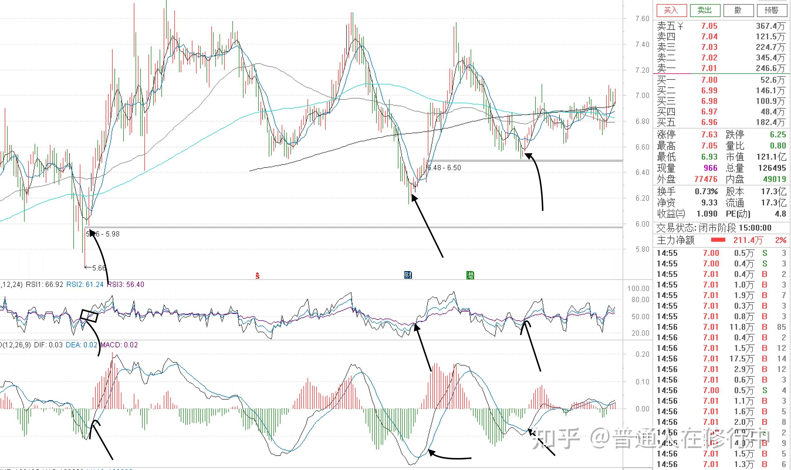Viewport: 791px width, 470px height.
Task: Click the 7.60 price axis label
Action: 643,19
